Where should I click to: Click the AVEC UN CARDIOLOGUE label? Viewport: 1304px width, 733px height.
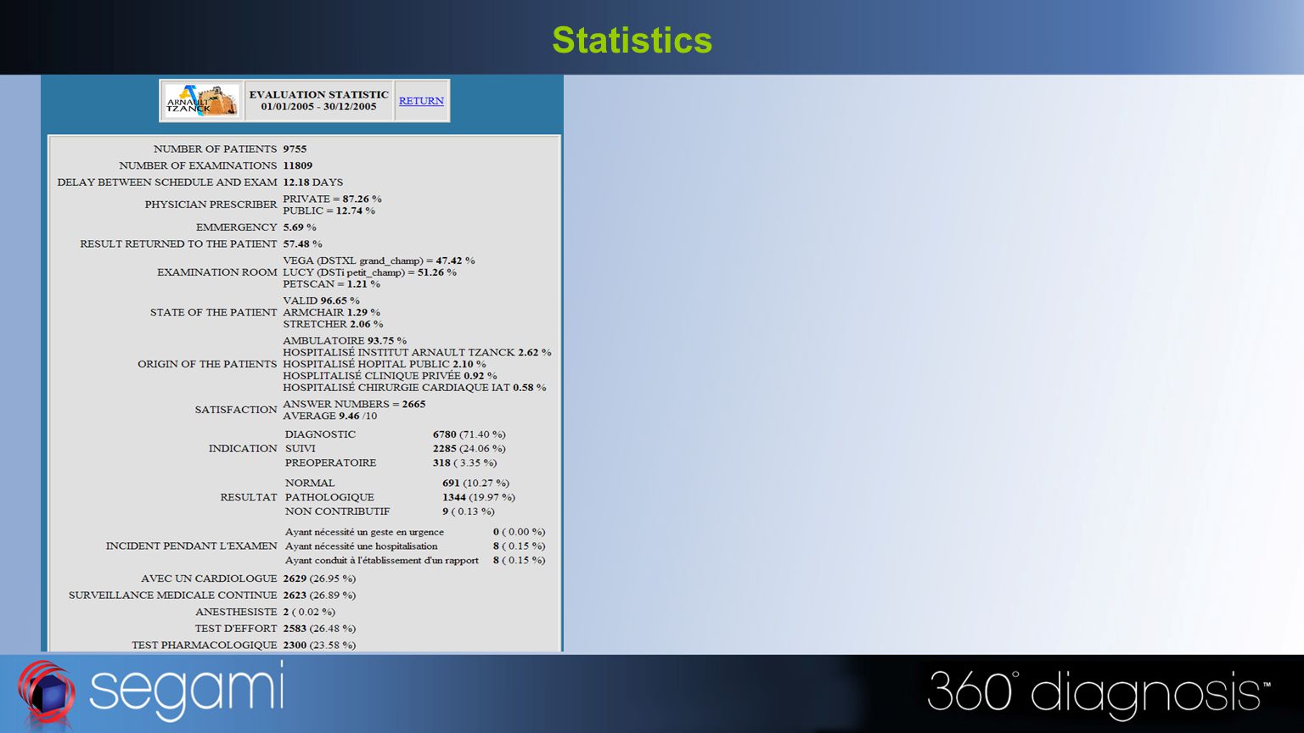[209, 579]
